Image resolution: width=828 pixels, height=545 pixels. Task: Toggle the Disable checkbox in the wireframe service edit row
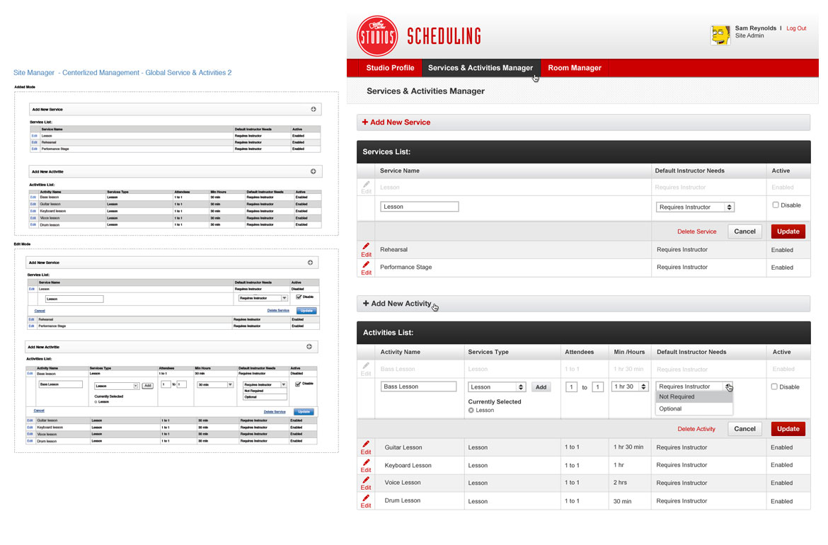299,297
